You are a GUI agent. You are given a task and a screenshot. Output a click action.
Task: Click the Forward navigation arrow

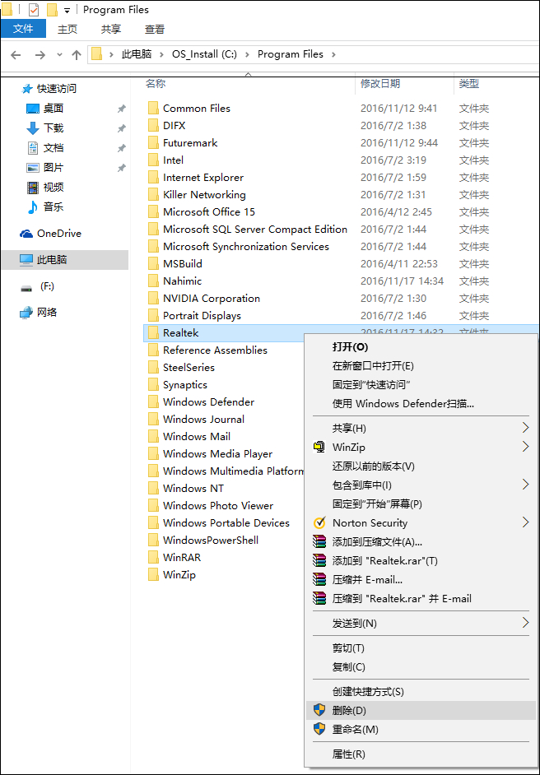coord(40,55)
